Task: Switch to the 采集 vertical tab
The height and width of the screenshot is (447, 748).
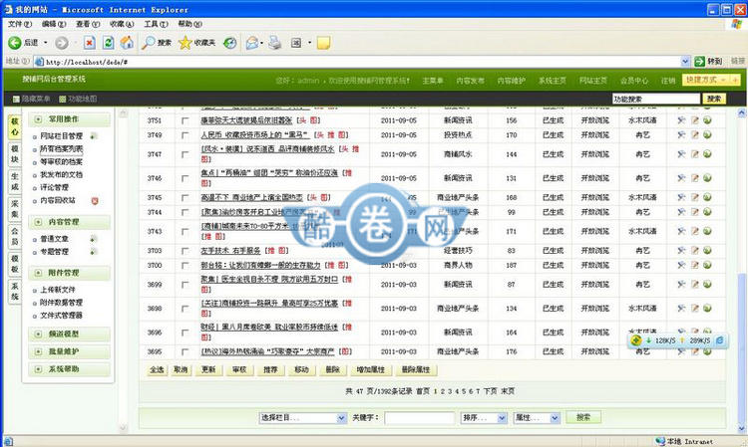Action: [x=15, y=208]
